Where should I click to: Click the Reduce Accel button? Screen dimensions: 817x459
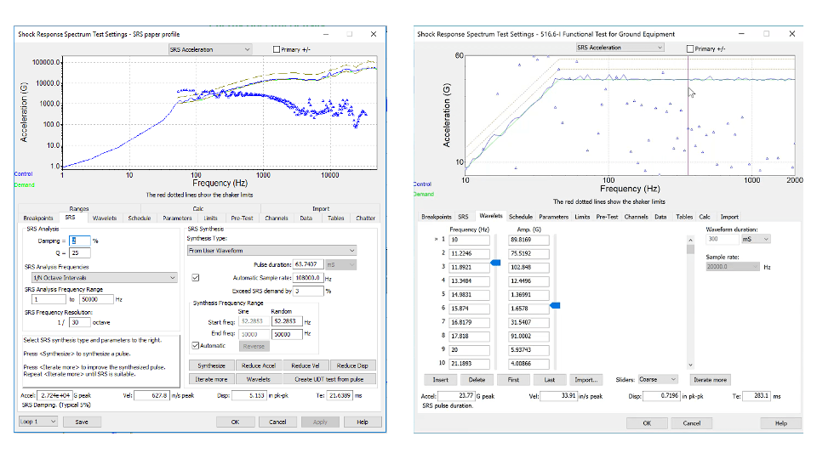click(x=259, y=365)
